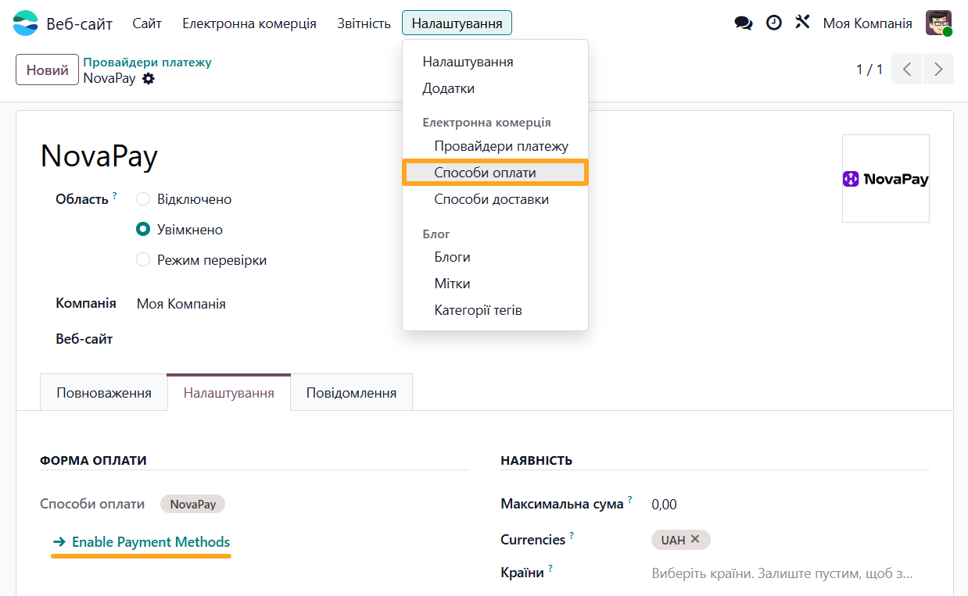Switch to the Повідомлення tab
This screenshot has height=596, width=968.
coord(351,392)
